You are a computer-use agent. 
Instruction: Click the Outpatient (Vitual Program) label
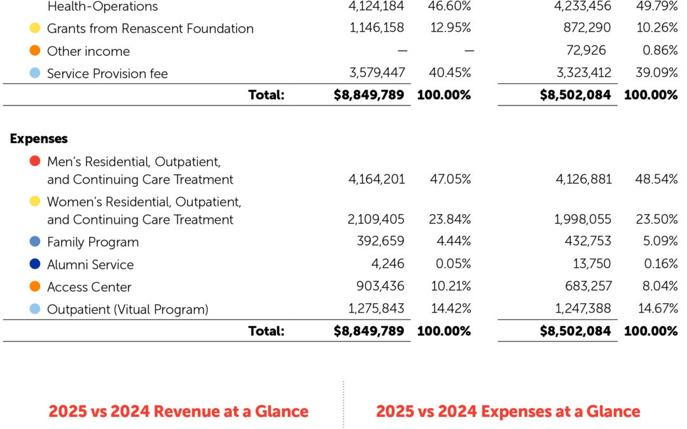tap(128, 310)
